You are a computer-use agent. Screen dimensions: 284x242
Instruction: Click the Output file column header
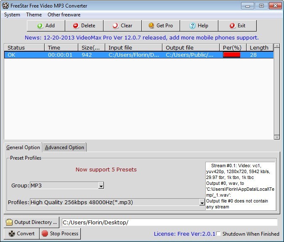[191, 47]
